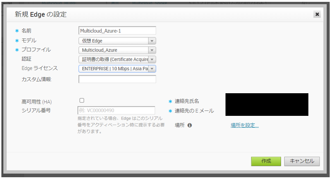332x180 pixels.
Task: Open the モデル dropdown arrow
Action: point(152,41)
